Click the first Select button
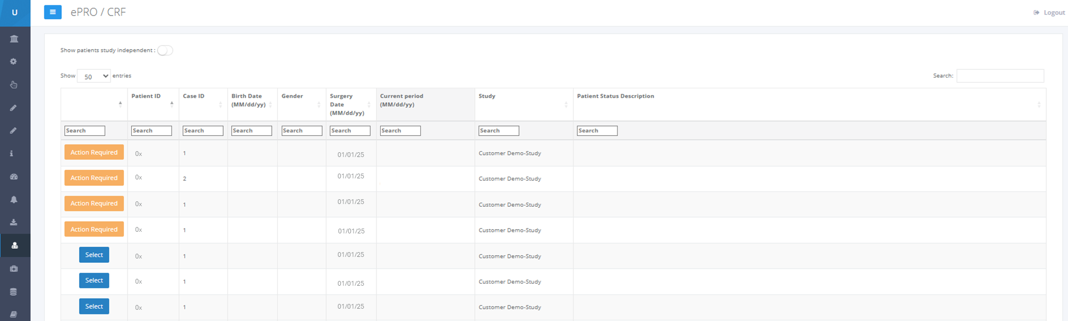 [x=94, y=255]
